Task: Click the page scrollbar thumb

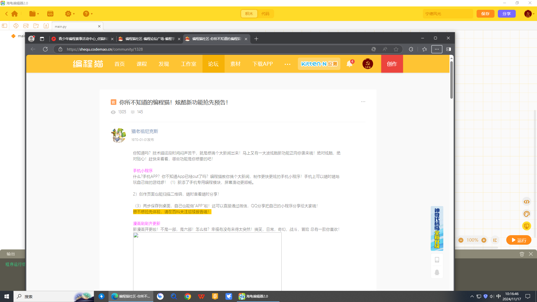Action: (x=451, y=80)
